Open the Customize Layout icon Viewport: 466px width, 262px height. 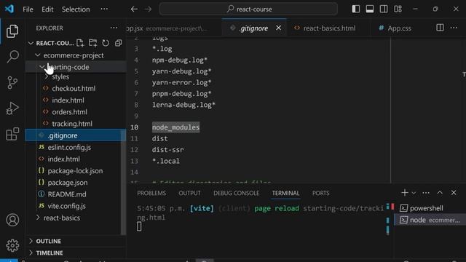pyautogui.click(x=398, y=9)
